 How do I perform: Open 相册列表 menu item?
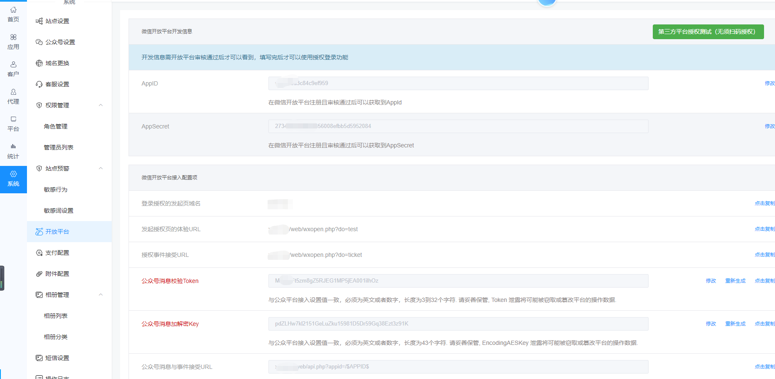click(56, 316)
